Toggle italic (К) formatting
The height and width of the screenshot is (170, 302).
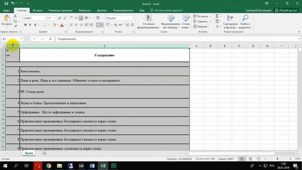[30, 25]
